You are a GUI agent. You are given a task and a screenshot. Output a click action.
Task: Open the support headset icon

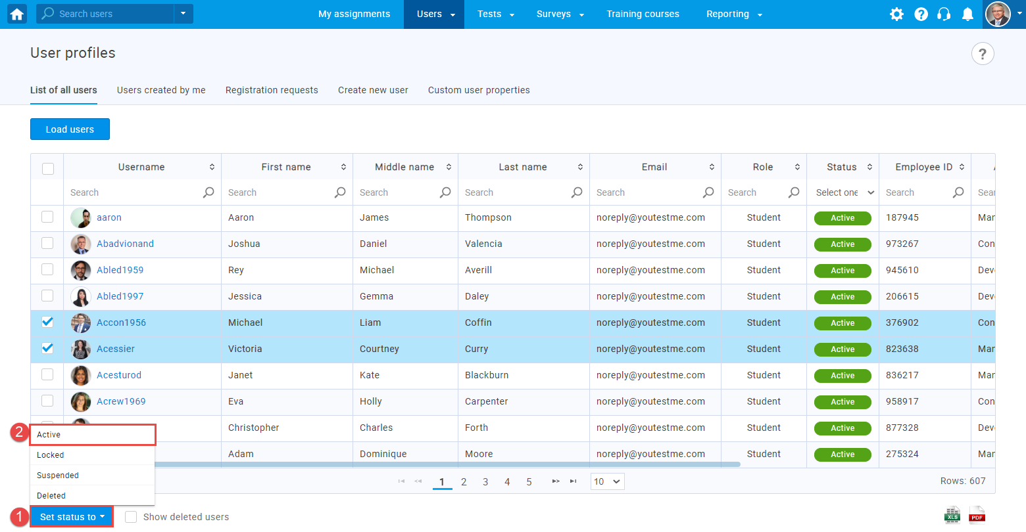[944, 14]
